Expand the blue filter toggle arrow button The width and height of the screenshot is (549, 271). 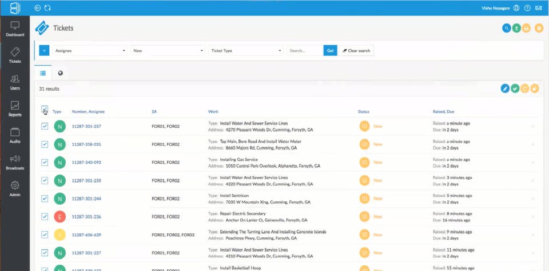pos(44,51)
